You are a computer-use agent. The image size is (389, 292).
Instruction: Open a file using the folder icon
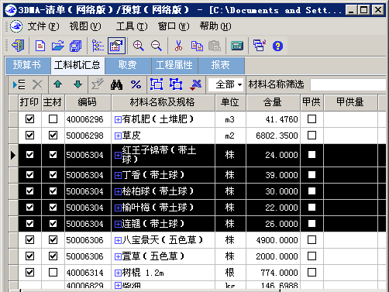tap(58, 46)
